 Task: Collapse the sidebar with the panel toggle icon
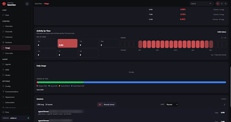tap(27, 4)
